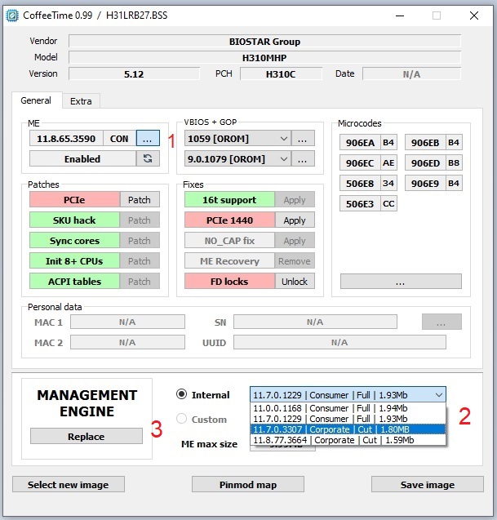The image size is (497, 520).
Task: Collapse the ME version combo box arrow
Action: click(x=438, y=395)
